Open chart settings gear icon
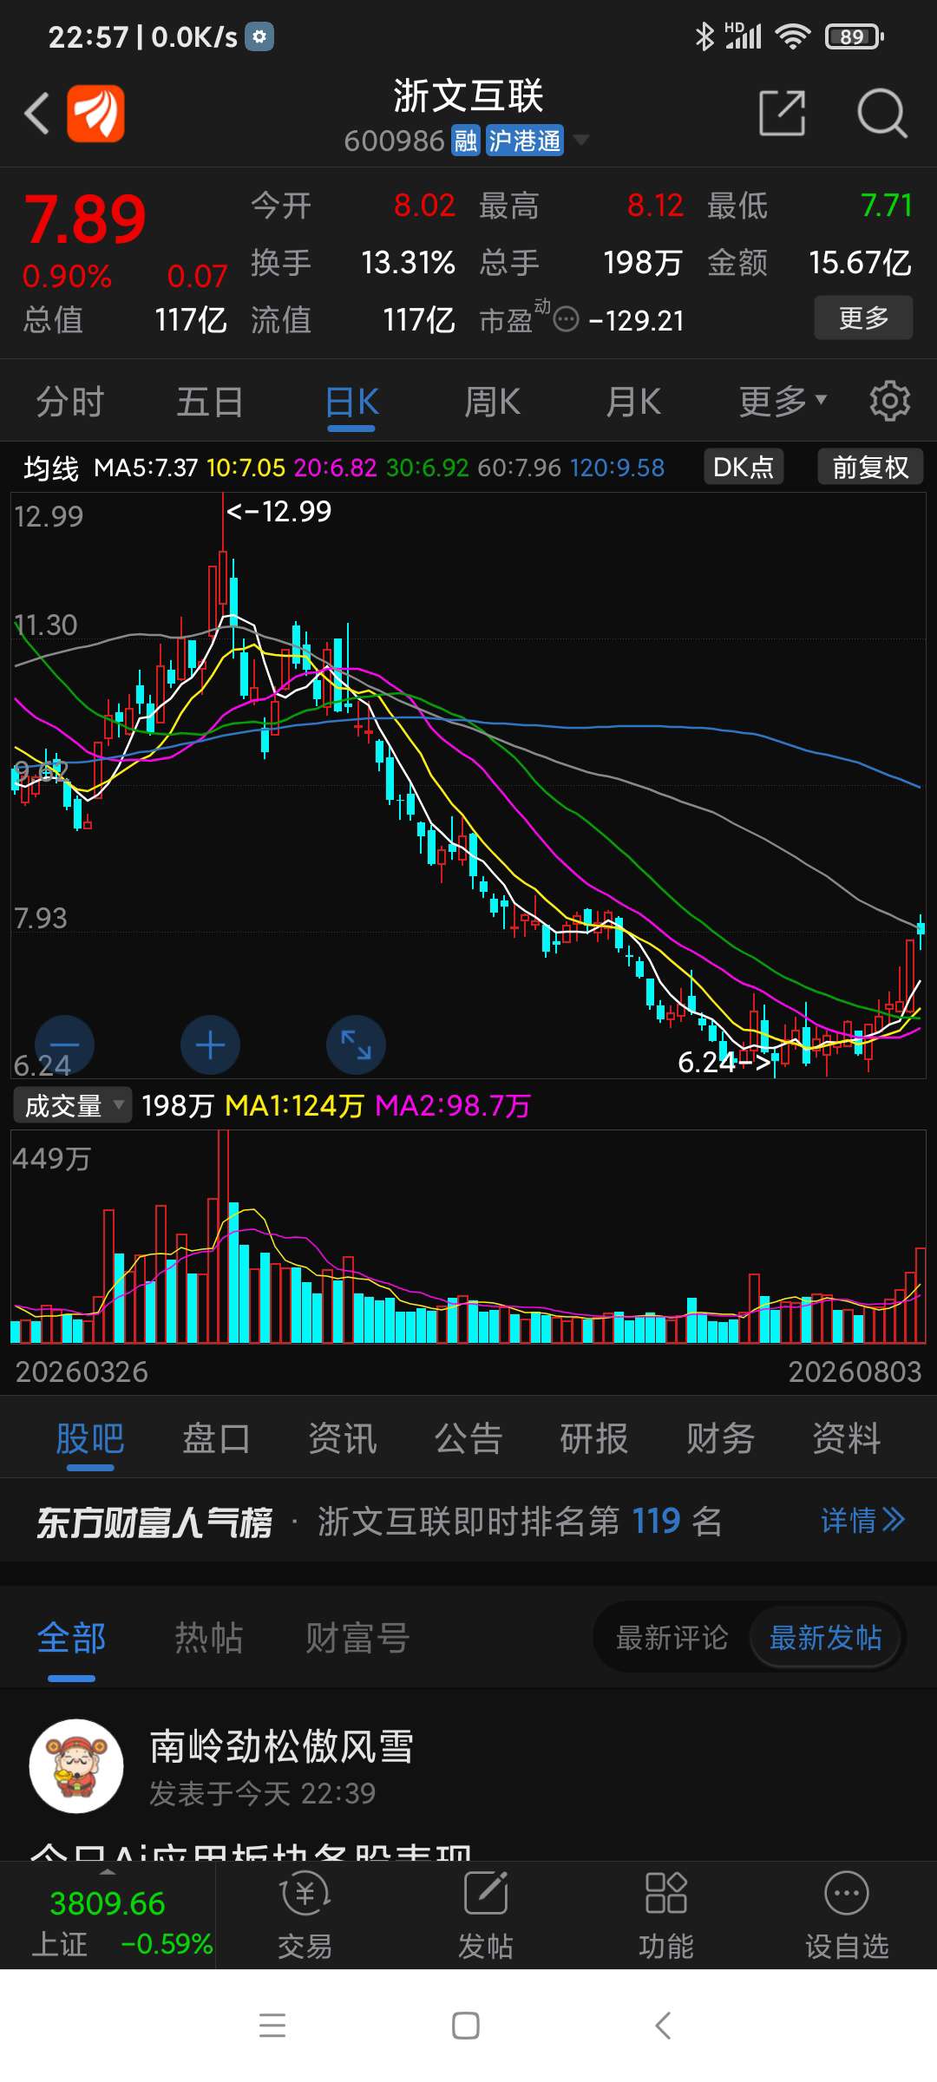The image size is (937, 2082). [890, 401]
